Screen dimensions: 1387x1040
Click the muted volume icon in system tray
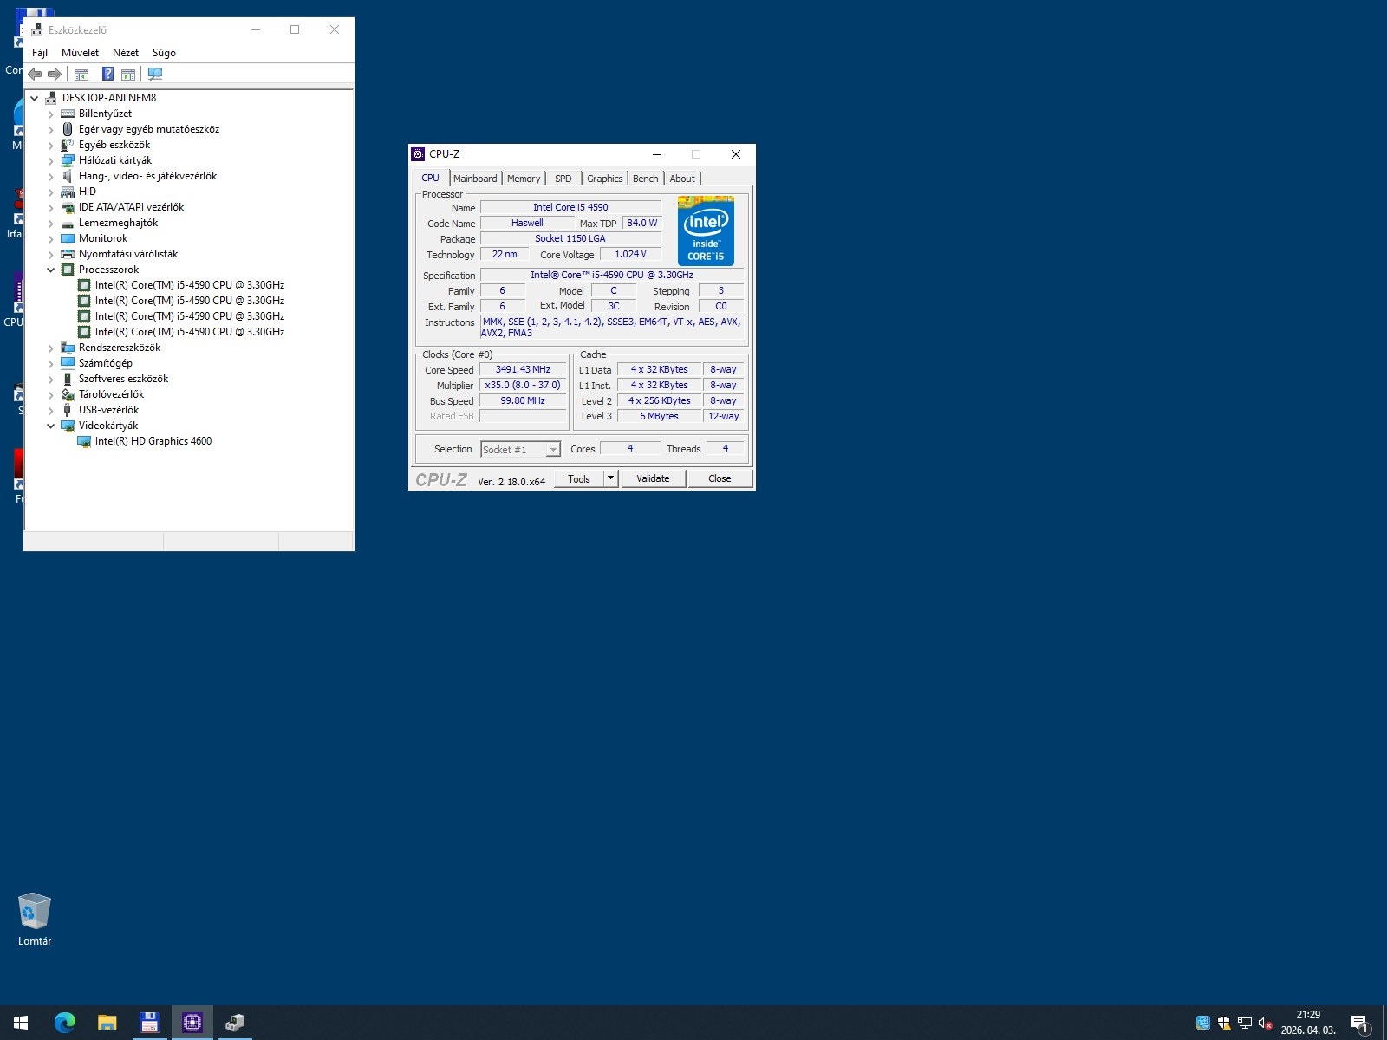tap(1265, 1023)
